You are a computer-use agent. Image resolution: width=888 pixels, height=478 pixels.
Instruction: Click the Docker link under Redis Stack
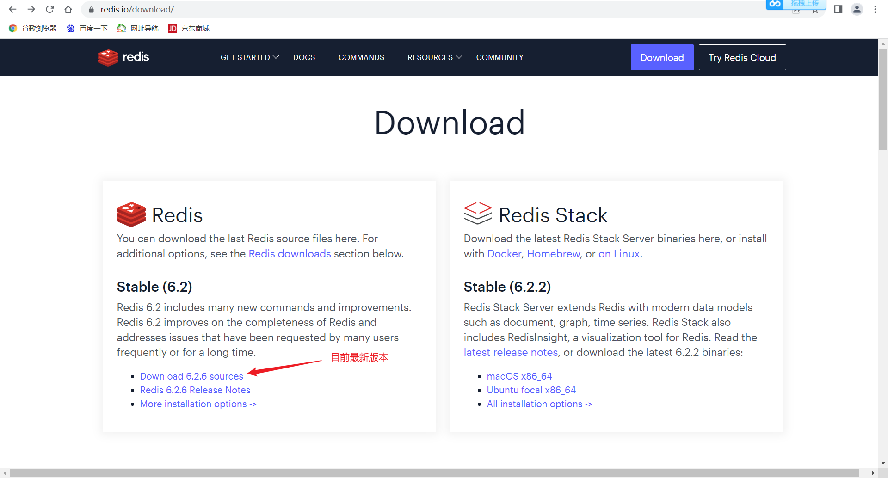click(x=504, y=253)
